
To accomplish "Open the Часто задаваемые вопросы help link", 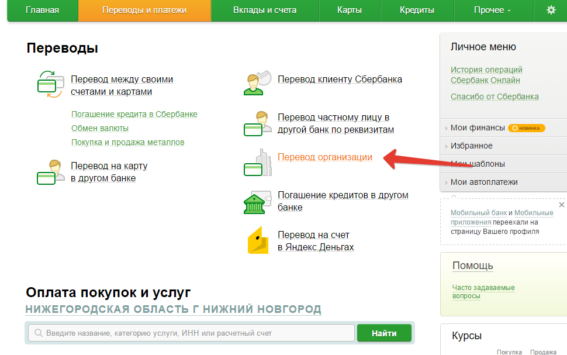I will coord(483,292).
